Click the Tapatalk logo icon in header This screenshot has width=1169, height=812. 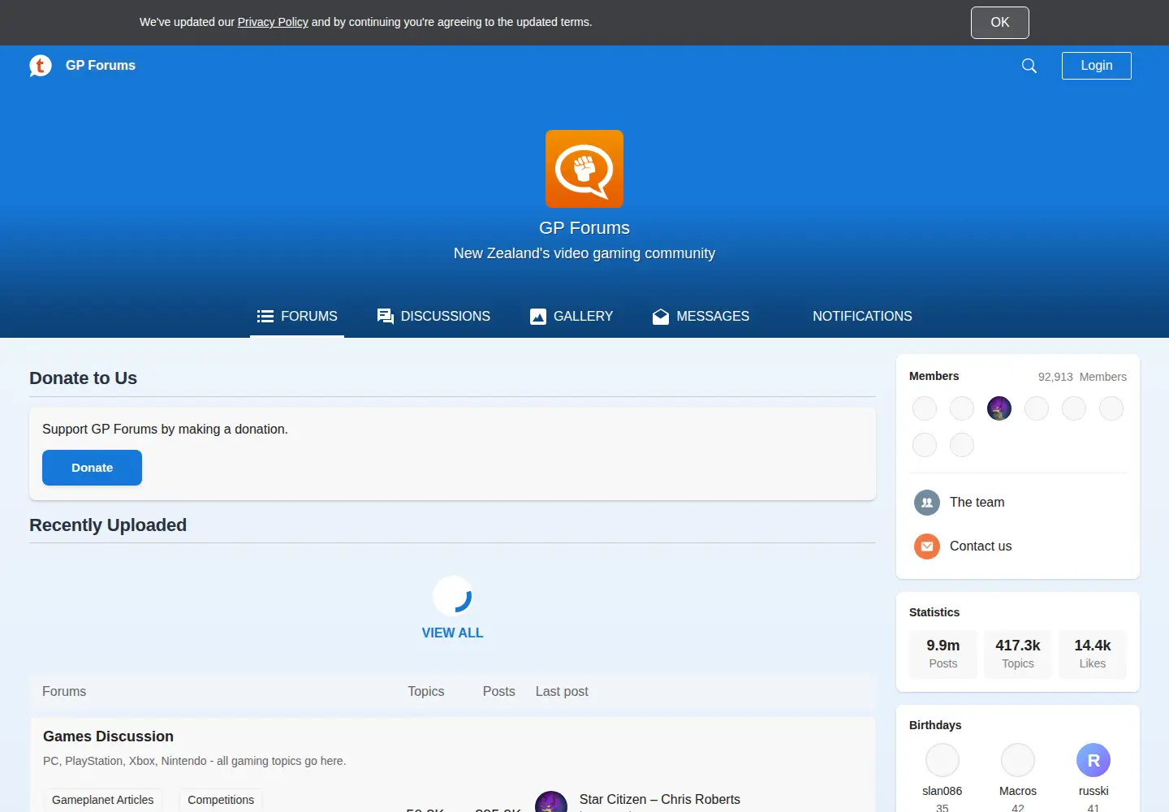pos(41,66)
